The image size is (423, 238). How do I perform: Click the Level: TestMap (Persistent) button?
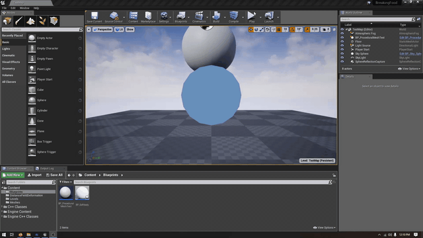coord(317,161)
